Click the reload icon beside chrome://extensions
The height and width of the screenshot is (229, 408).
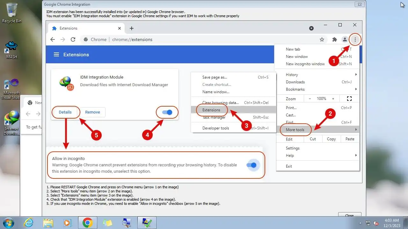click(73, 39)
